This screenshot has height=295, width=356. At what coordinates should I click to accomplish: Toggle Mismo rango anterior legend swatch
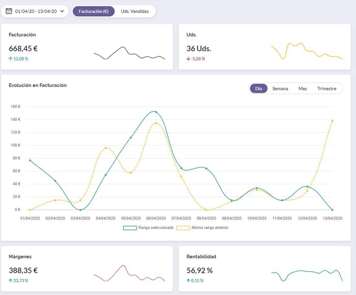pyautogui.click(x=183, y=228)
